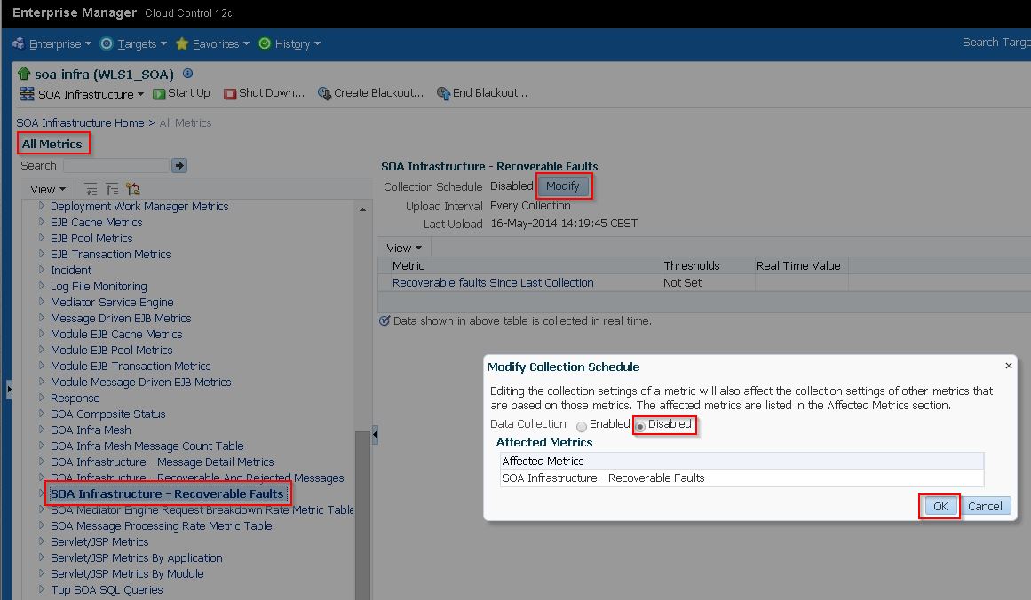The width and height of the screenshot is (1031, 600).
Task: Click inside the metrics Search field
Action: pyautogui.click(x=115, y=165)
